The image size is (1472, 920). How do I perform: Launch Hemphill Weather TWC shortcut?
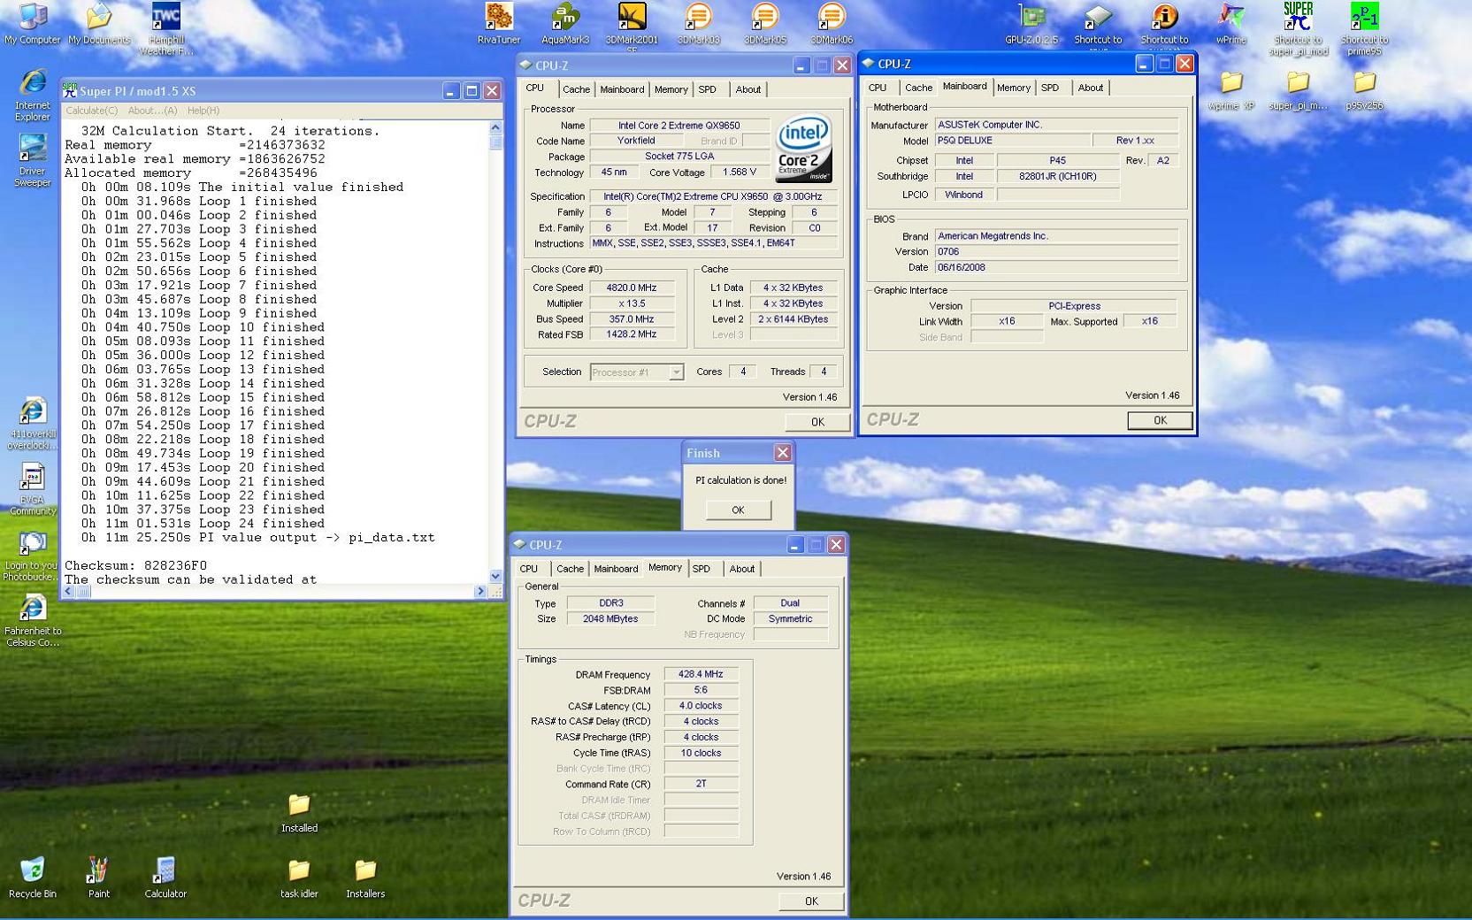[166, 28]
